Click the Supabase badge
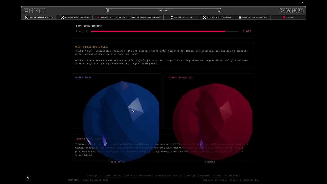The image size is (327, 184). 205,176
